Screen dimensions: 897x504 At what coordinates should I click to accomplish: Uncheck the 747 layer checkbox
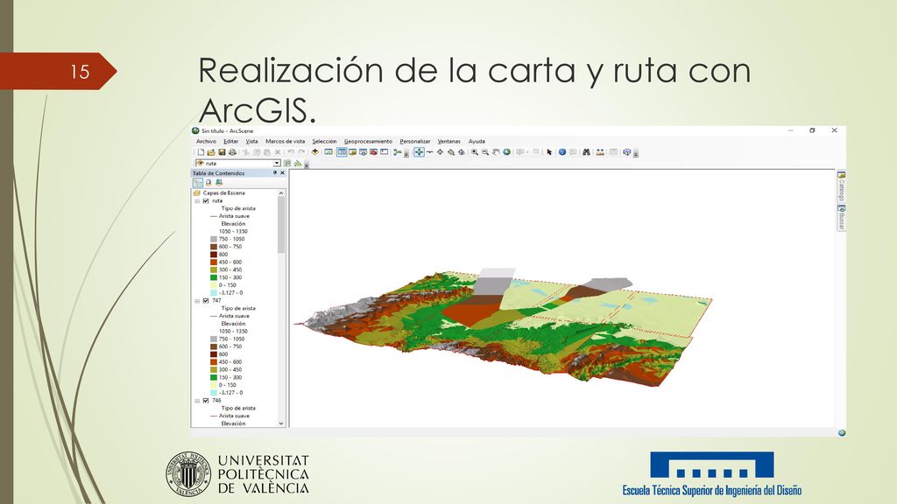(x=206, y=301)
